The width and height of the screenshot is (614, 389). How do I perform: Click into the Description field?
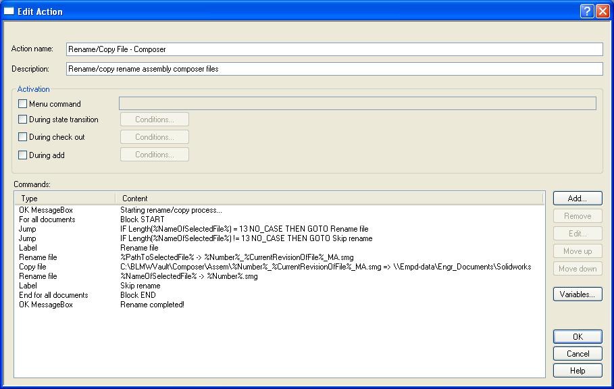[334, 69]
